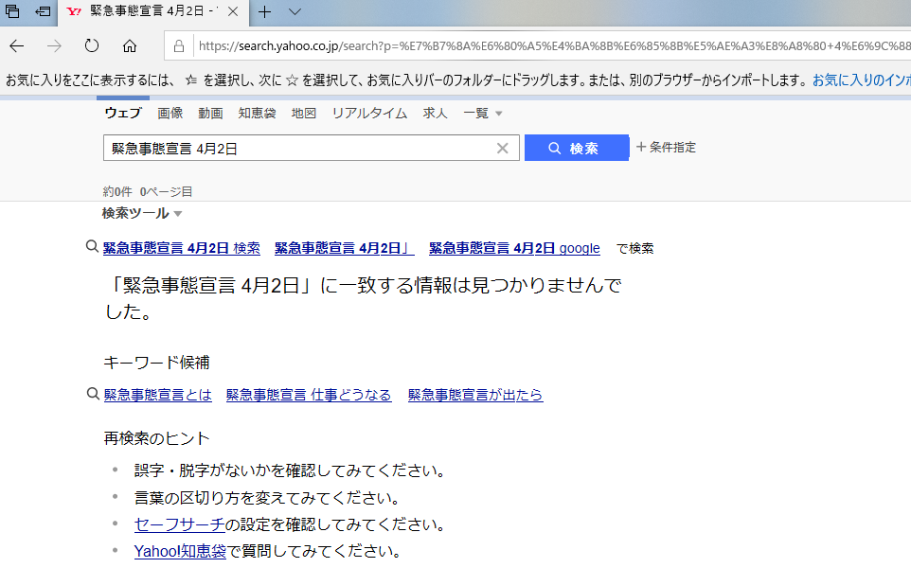Click the 約0件 0ページ目 result count text

click(147, 191)
